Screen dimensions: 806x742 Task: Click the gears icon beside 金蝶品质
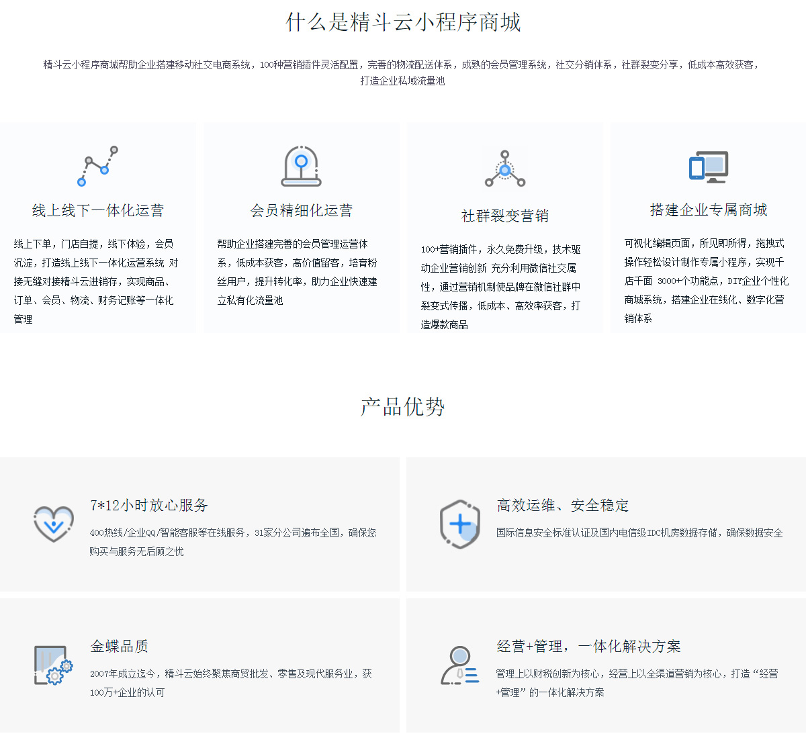(54, 665)
